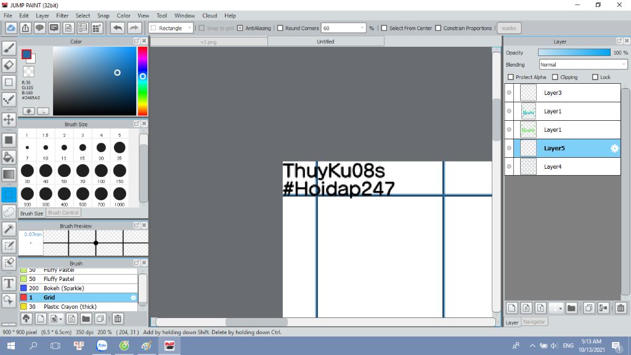Select the Text tool
Image resolution: width=631 pixels, height=355 pixels.
[x=9, y=284]
